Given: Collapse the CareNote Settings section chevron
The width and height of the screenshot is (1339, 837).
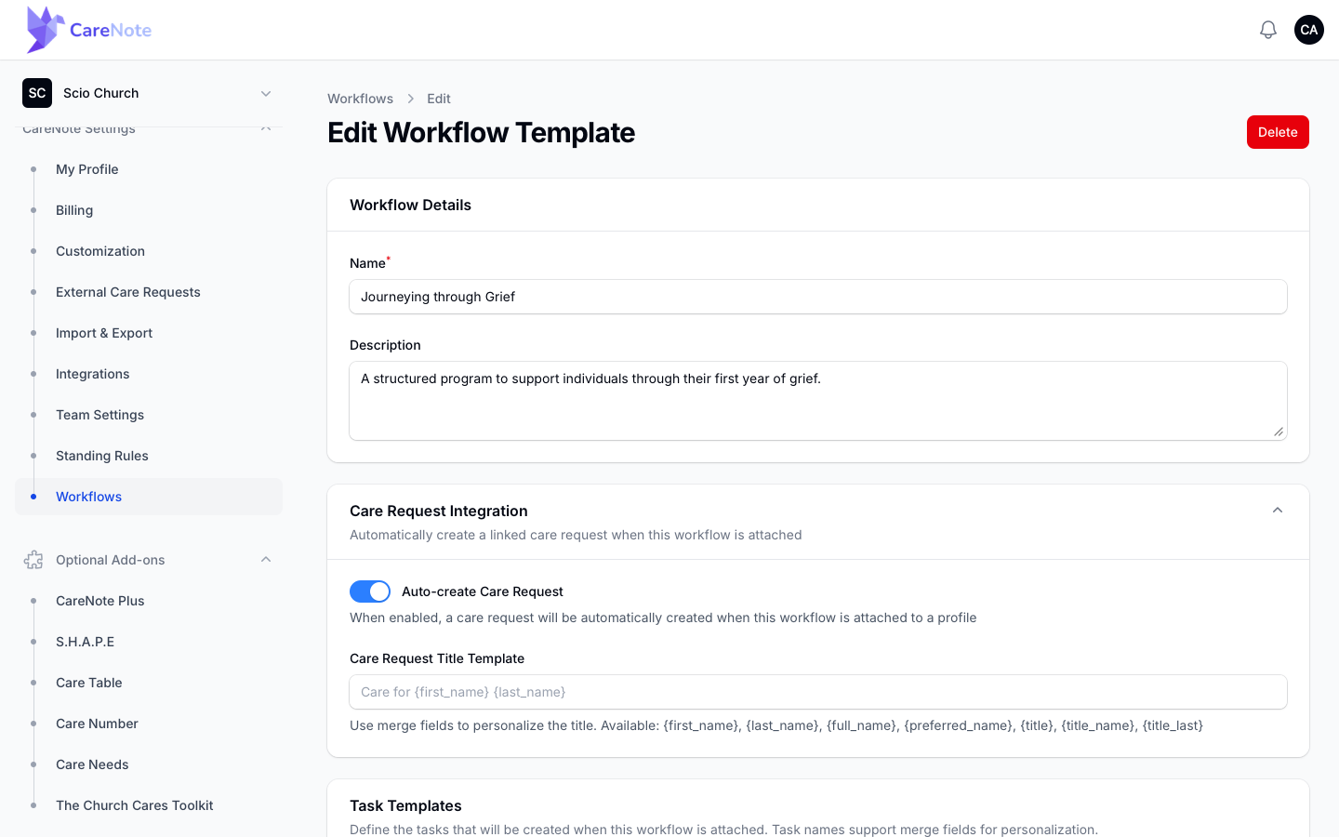Looking at the screenshot, I should coord(266,128).
